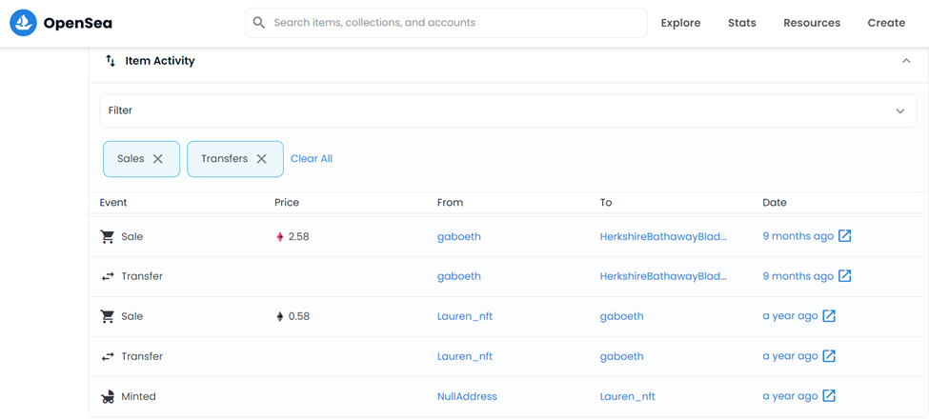Click the OpenSea logo icon

tap(23, 23)
